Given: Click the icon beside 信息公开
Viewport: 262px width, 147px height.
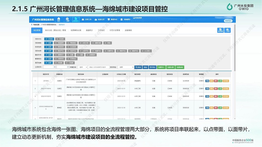Looking at the screenshot, I should click(96, 20).
